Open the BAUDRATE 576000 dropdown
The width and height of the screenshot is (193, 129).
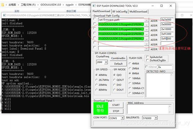coord(156,118)
